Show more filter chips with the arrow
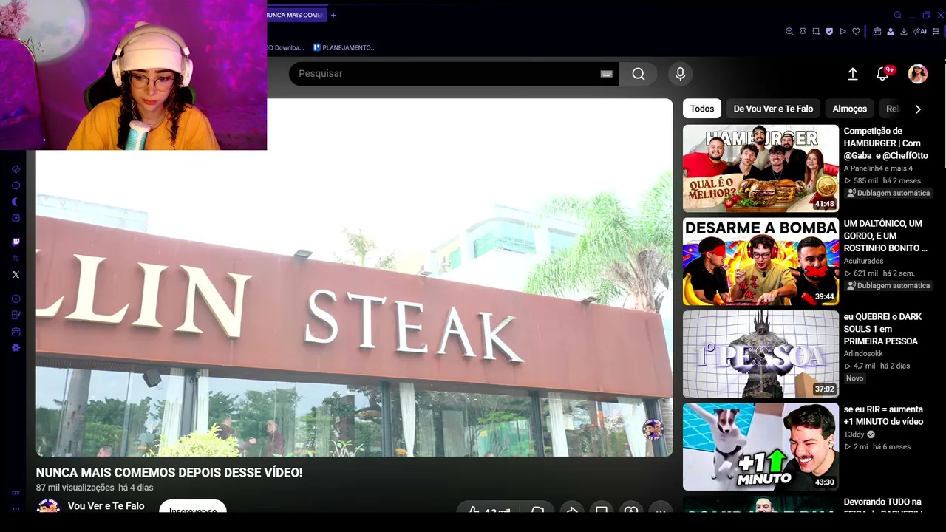946x532 pixels. (918, 109)
